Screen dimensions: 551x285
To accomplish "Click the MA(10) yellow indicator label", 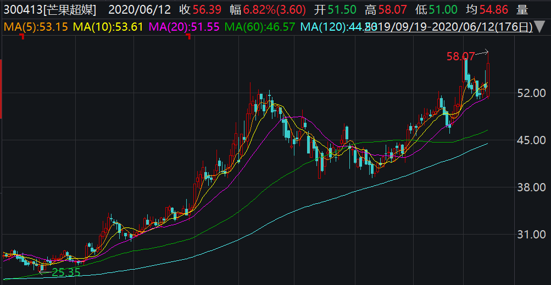I will [108, 27].
